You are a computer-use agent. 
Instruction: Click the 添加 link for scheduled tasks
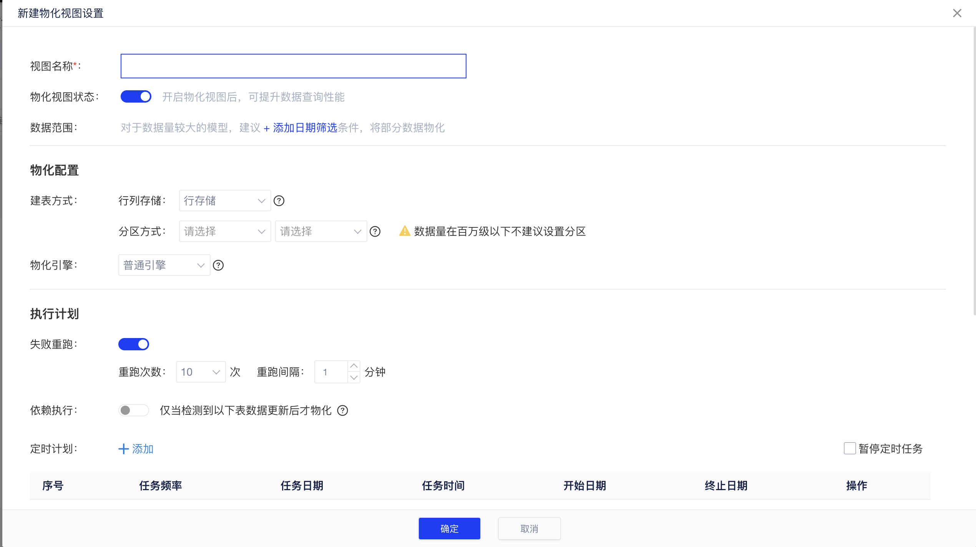point(141,449)
